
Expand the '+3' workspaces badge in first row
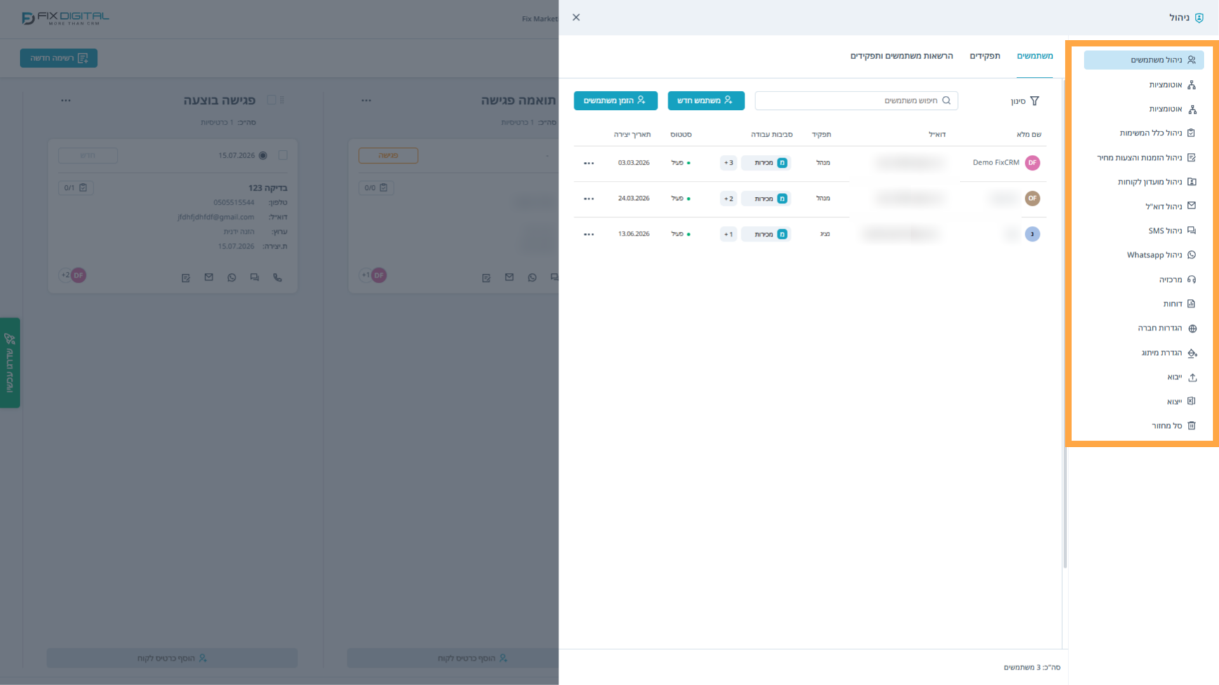click(729, 163)
